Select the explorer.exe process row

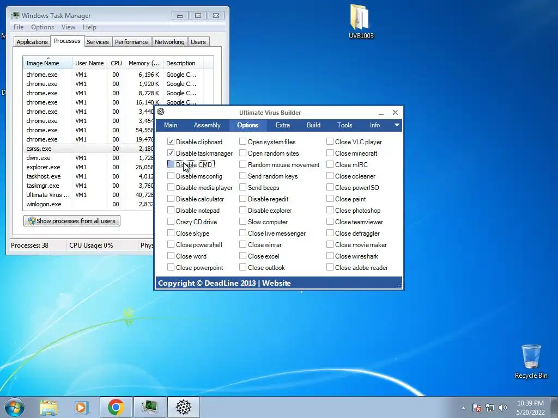(89, 167)
